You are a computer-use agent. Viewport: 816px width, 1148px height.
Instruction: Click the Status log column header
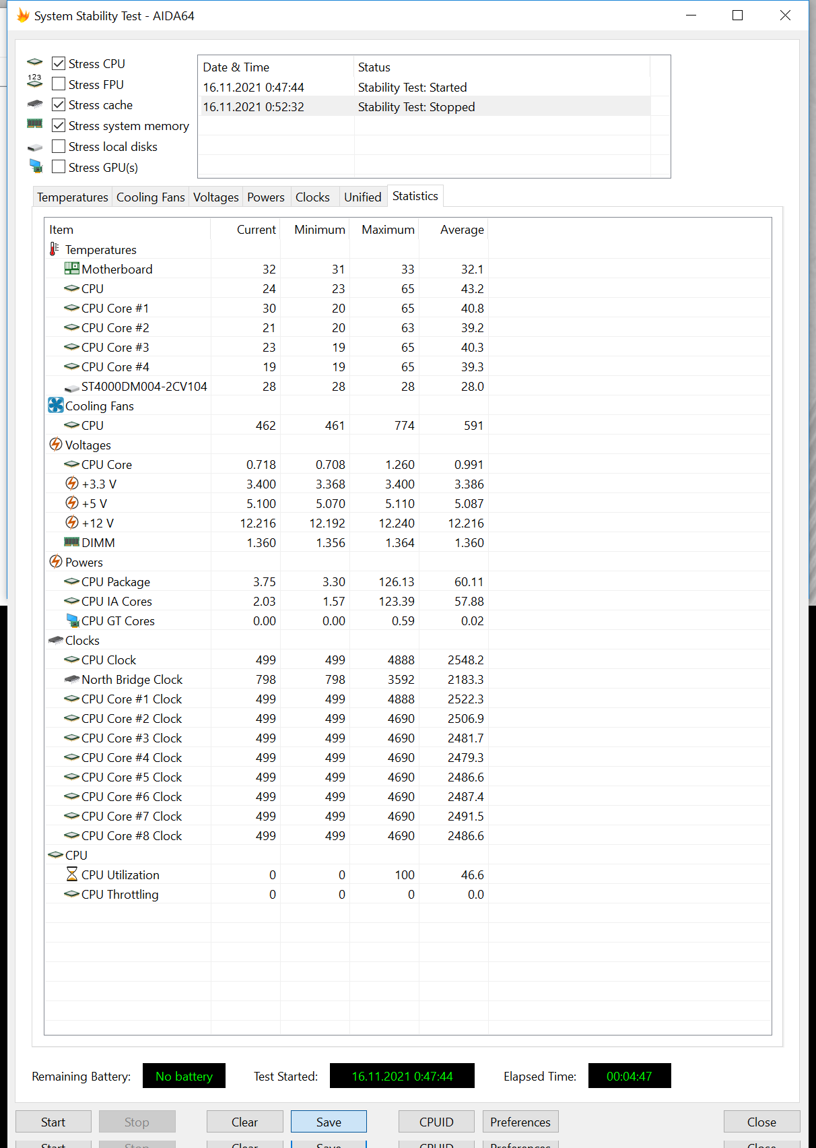click(x=502, y=67)
